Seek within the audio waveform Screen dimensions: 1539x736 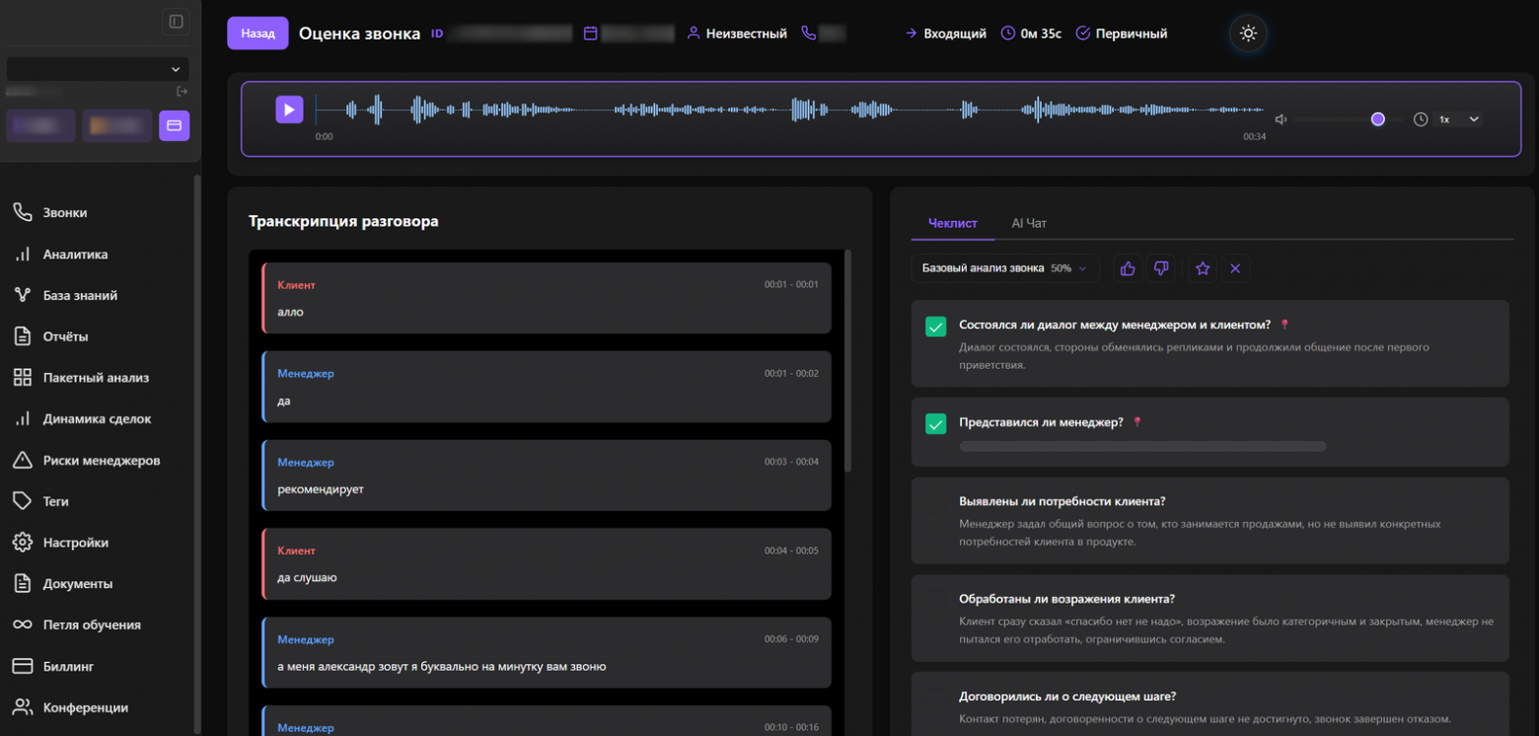click(789, 110)
